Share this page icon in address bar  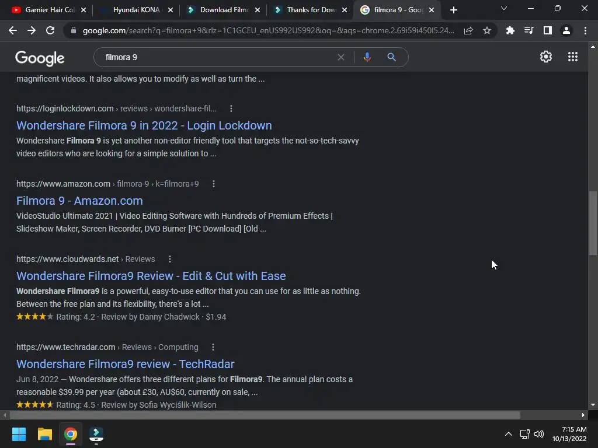coord(468,30)
